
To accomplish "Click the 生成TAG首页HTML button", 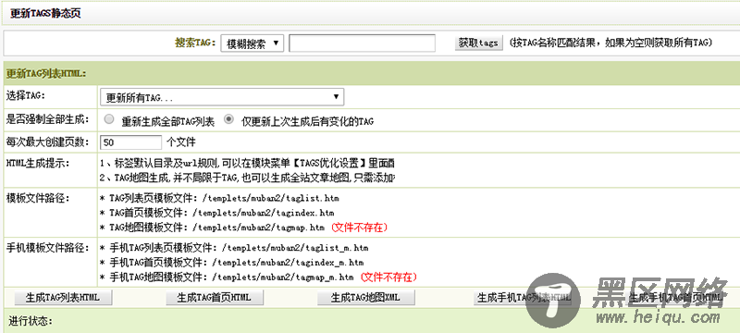I will pos(215,298).
